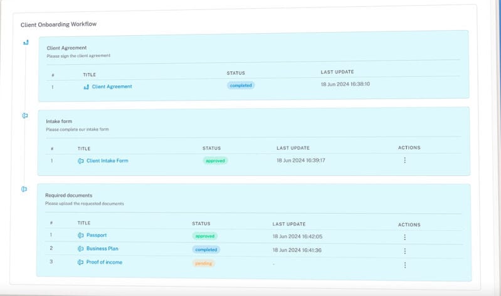Click the timeline icon beside Intake form section
501x296 pixels.
[25, 115]
